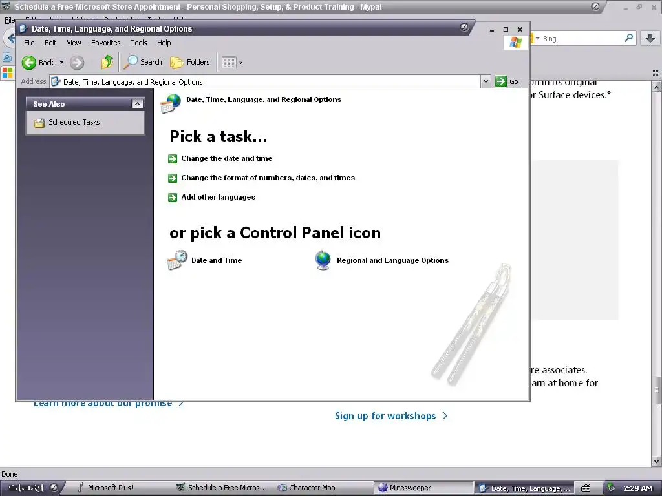The image size is (662, 496).
Task: Click the Address bar field
Action: click(265, 82)
